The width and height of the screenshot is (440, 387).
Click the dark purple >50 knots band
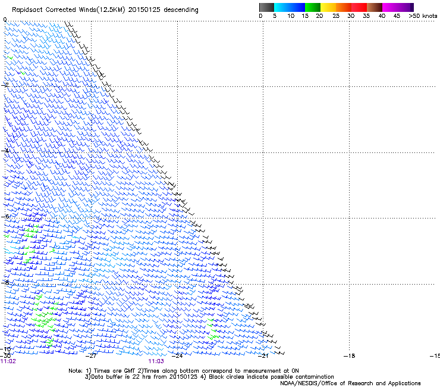412,7
